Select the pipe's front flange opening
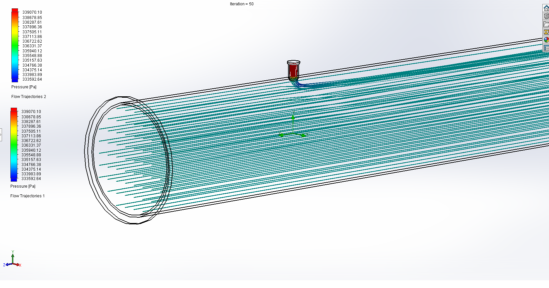The image size is (549, 288). [128, 160]
